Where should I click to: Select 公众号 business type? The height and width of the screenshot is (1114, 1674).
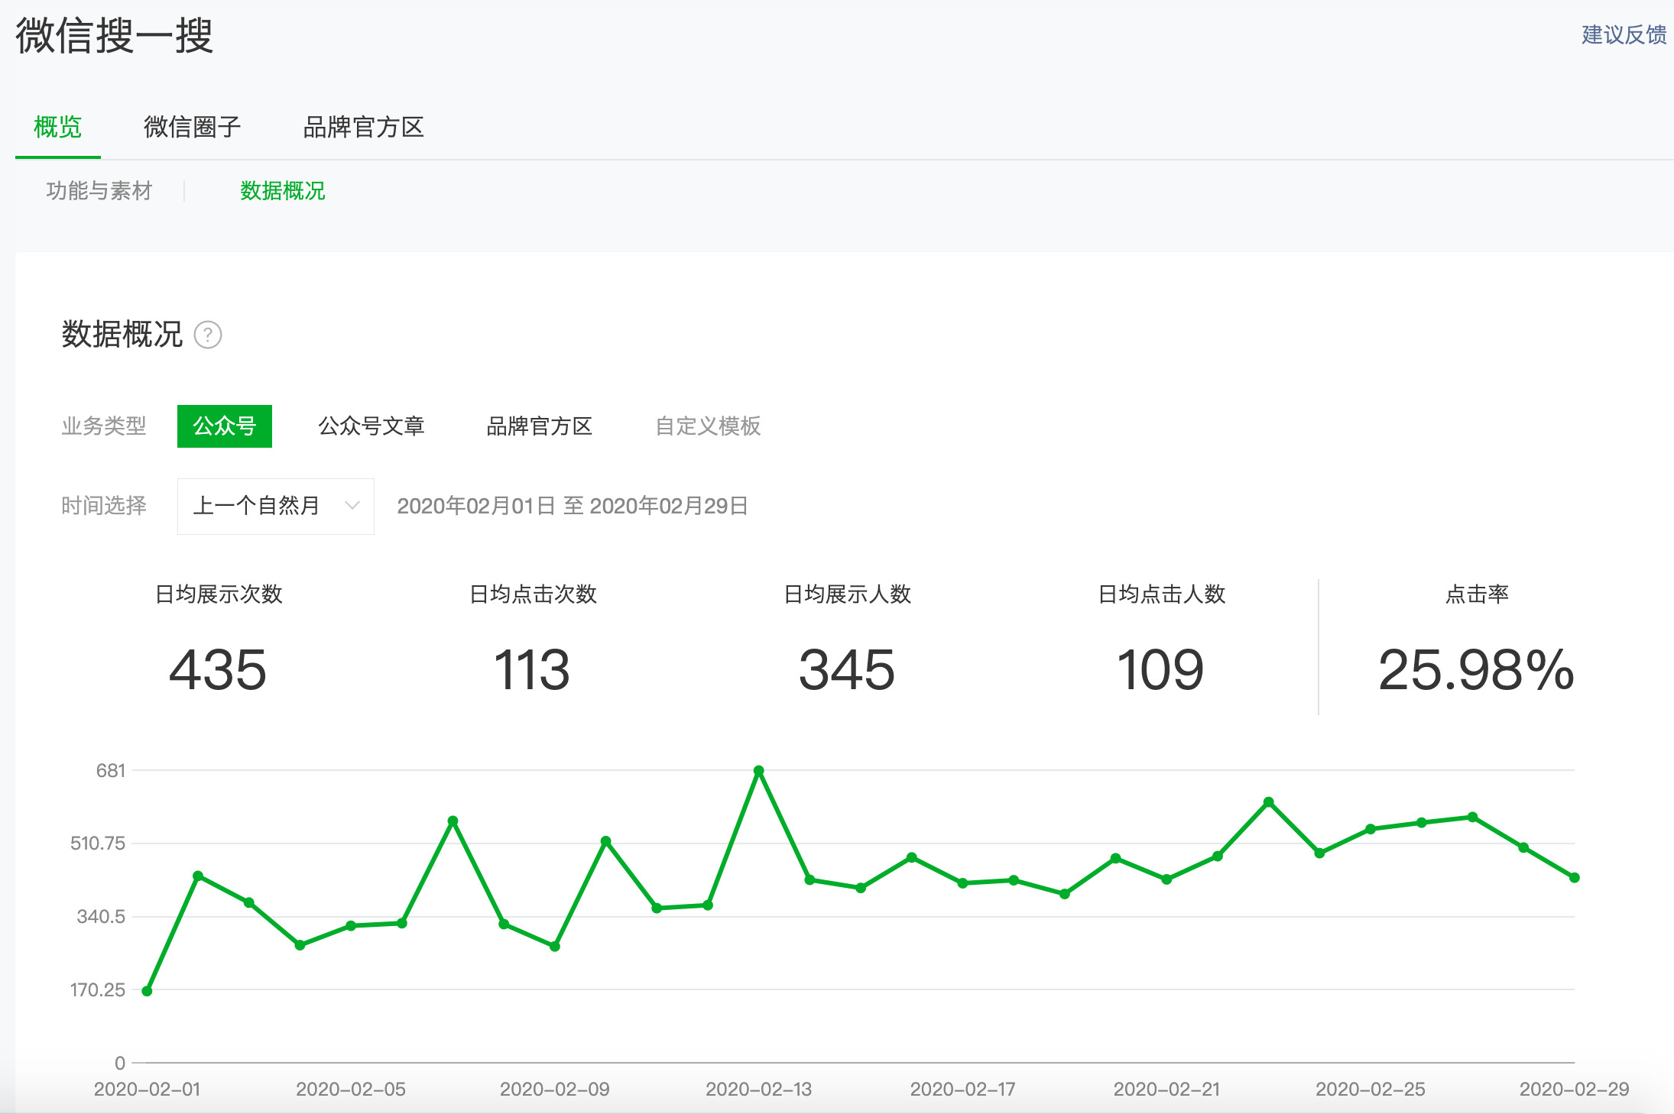coord(224,426)
